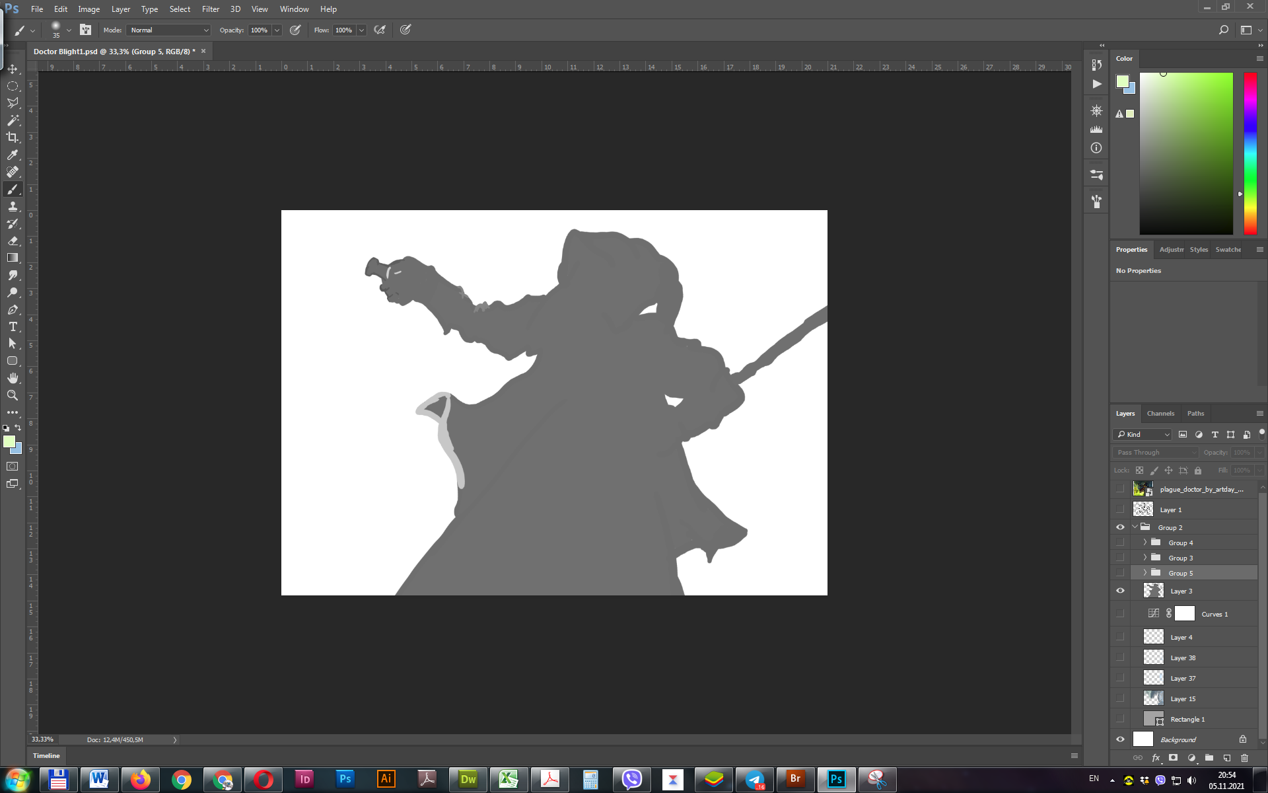Viewport: 1268px width, 793px height.
Task: Swap foreground and background colors
Action: 18,428
